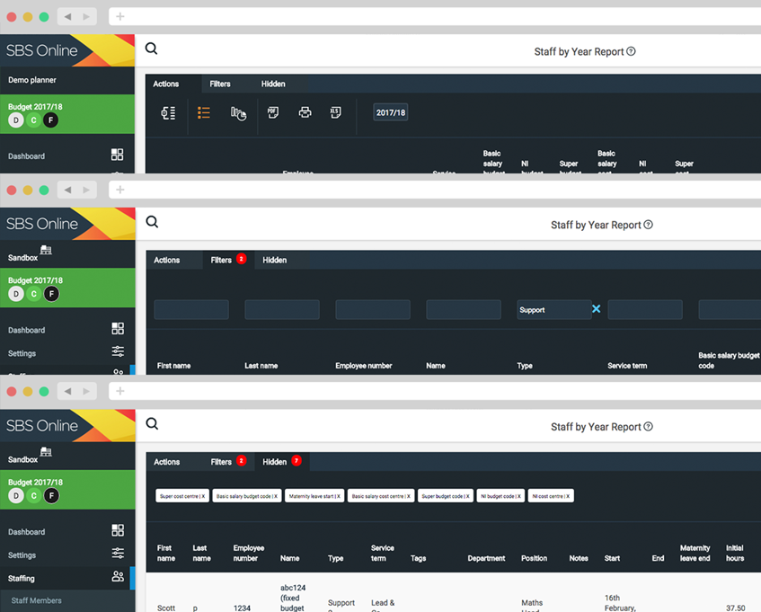
Task: Open search in the Demo planner window
Action: (152, 49)
